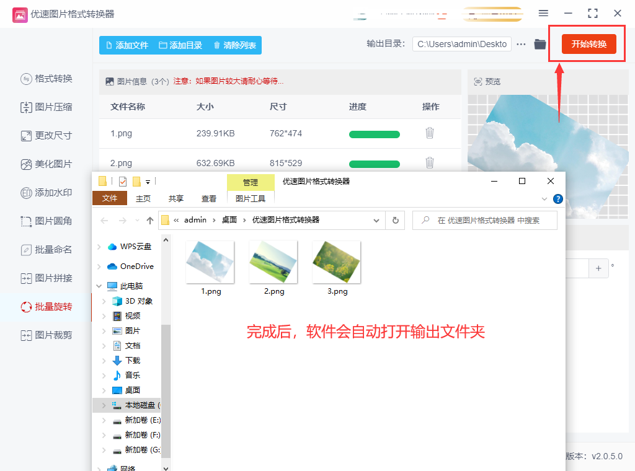
Task: Click the 管理 contextual tab
Action: (251, 182)
